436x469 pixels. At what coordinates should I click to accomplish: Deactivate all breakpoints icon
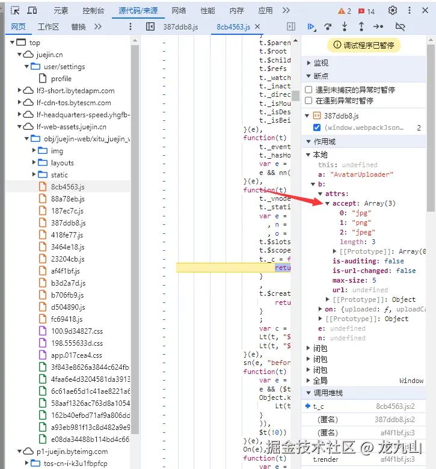[x=400, y=26]
